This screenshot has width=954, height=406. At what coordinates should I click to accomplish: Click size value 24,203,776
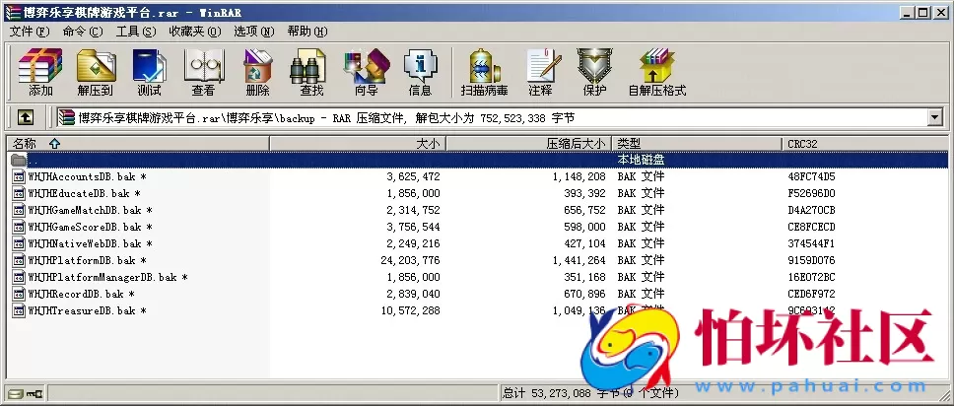tap(410, 260)
